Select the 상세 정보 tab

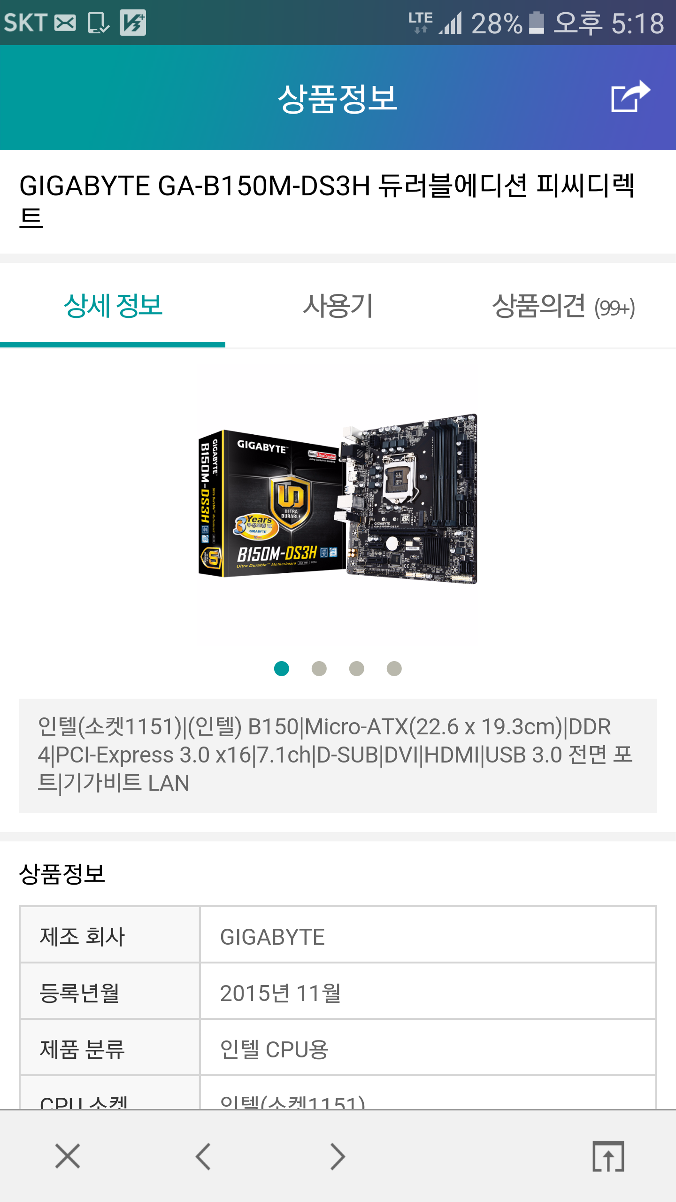click(x=113, y=306)
